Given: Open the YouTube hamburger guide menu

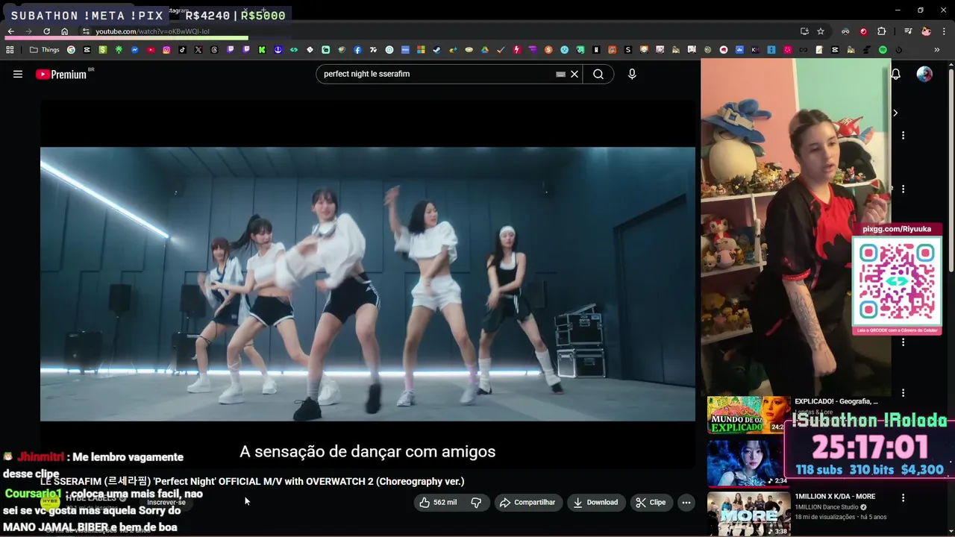Looking at the screenshot, I should [18, 74].
